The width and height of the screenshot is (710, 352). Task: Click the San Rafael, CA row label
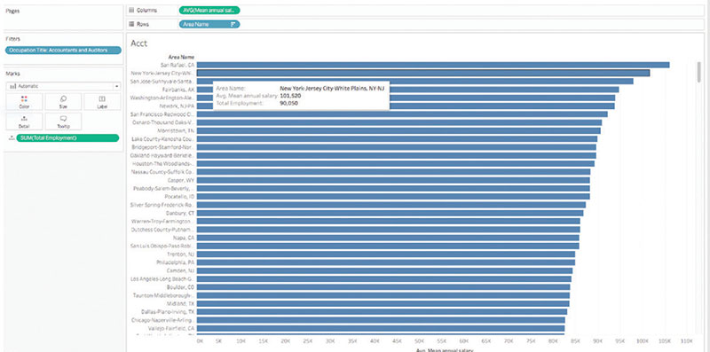pyautogui.click(x=178, y=65)
